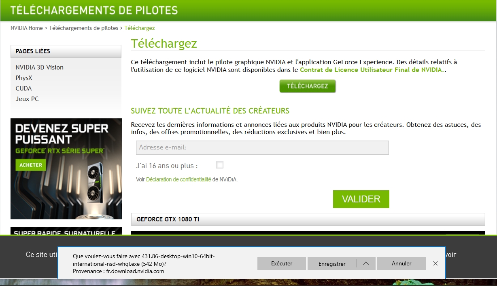The height and width of the screenshot is (286, 497).
Task: Go to Téléchargements de pilotes breadcrumb
Action: coord(84,28)
